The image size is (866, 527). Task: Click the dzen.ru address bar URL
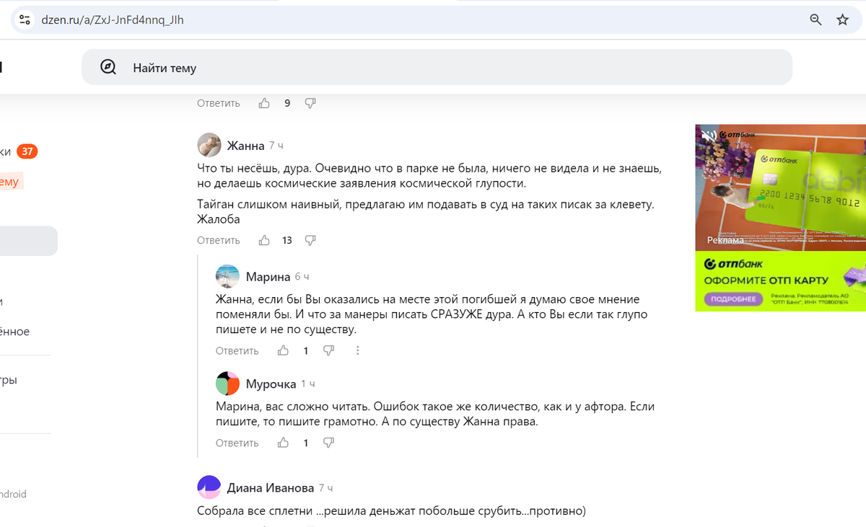[x=113, y=20]
